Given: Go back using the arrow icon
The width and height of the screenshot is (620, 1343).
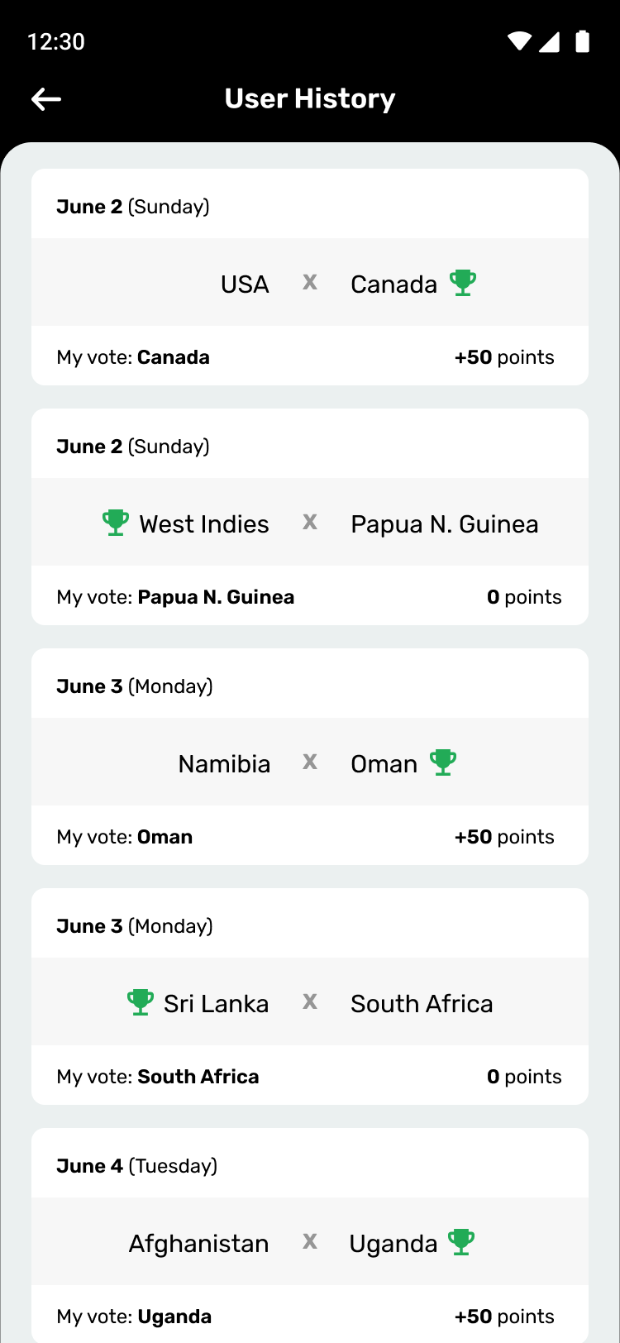Looking at the screenshot, I should pos(46,99).
